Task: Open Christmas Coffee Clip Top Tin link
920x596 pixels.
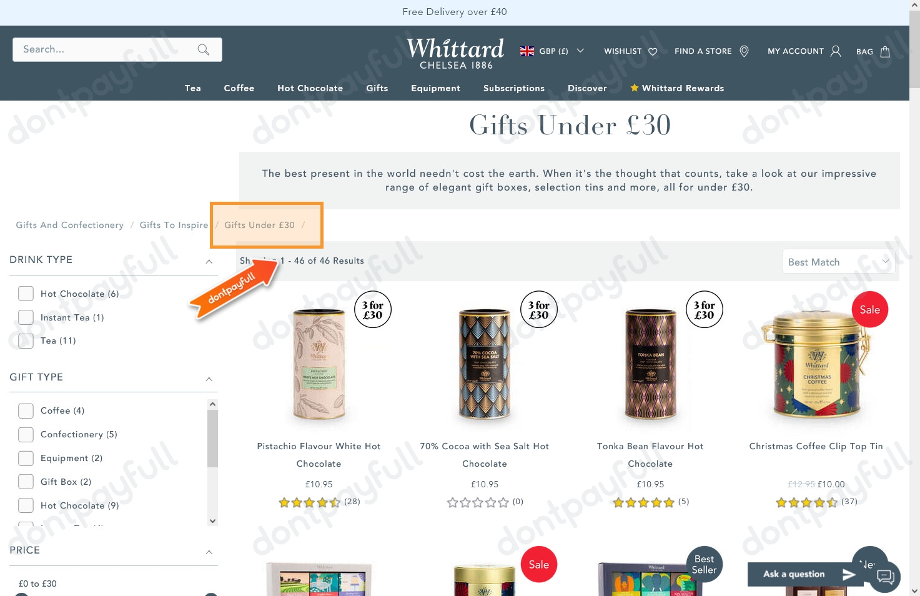Action: point(816,446)
